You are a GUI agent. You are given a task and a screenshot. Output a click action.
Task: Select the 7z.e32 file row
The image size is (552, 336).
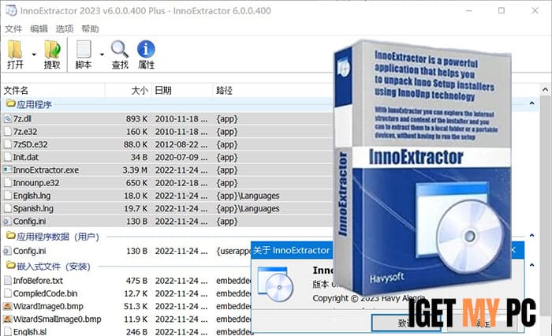167,132
